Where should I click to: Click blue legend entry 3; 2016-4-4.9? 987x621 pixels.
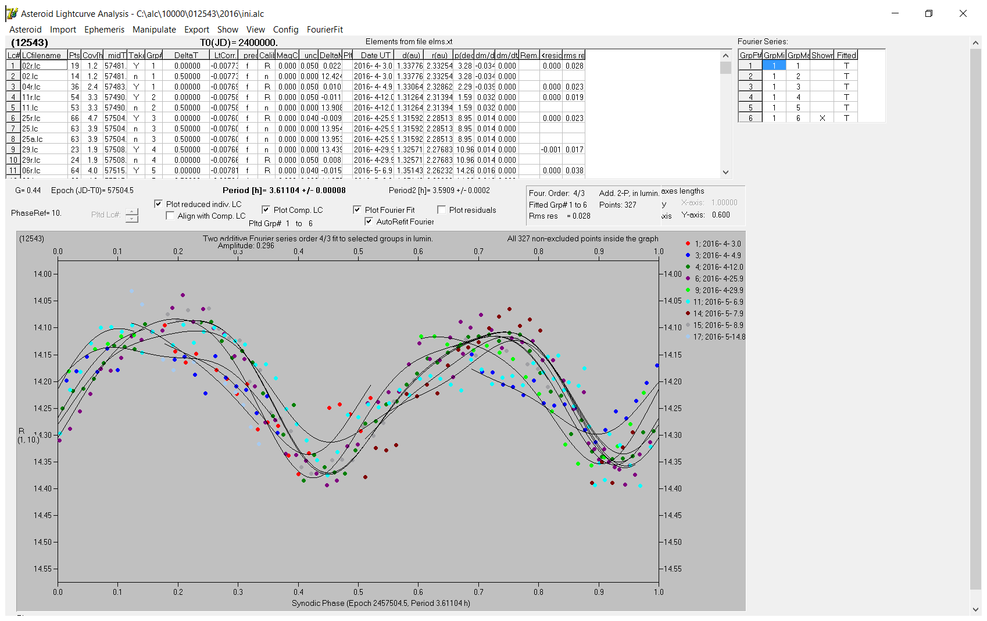pos(713,255)
